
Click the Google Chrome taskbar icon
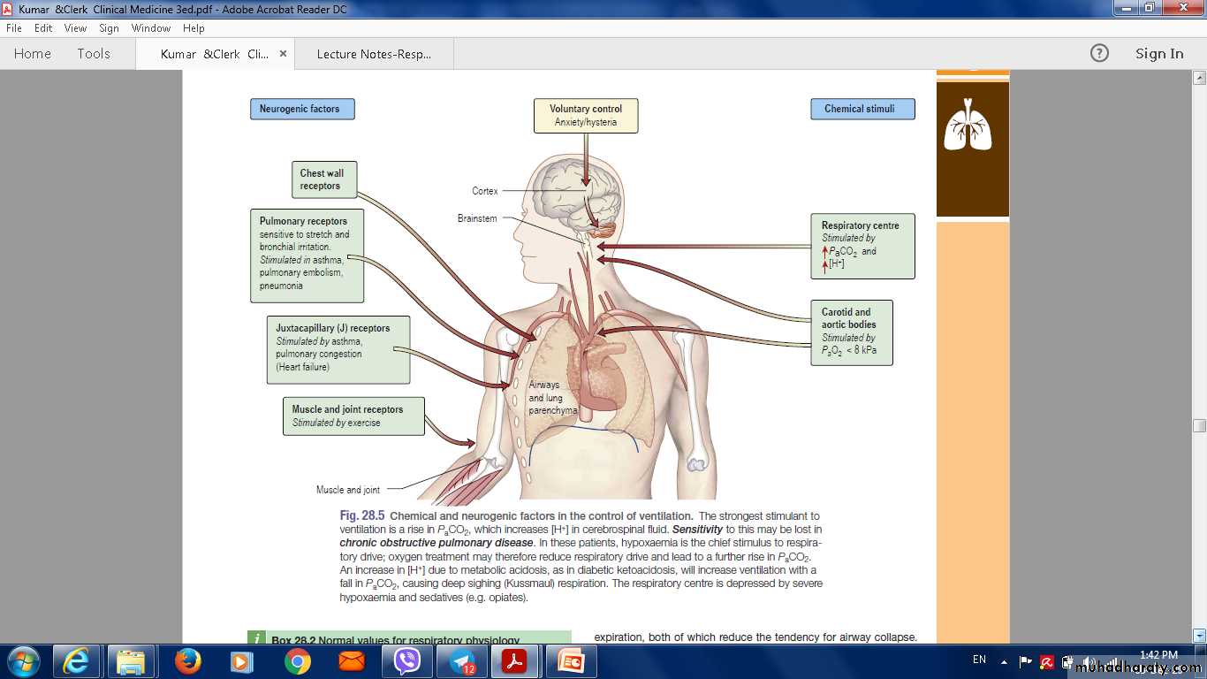point(297,661)
